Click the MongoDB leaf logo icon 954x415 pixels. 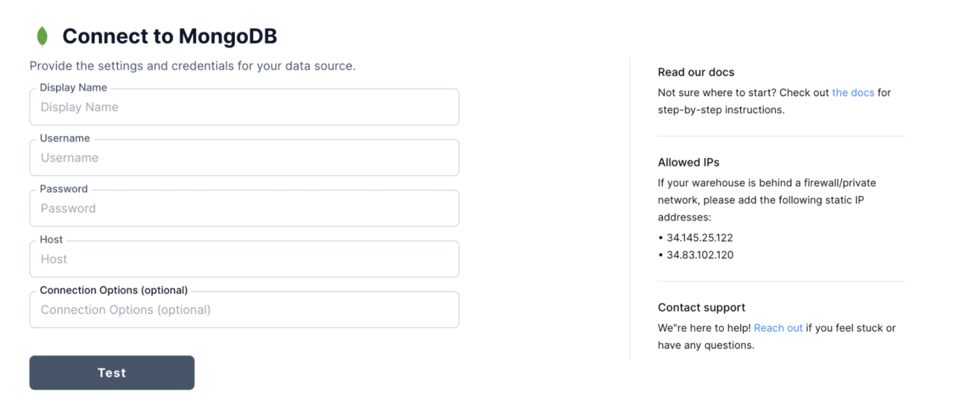click(x=42, y=36)
